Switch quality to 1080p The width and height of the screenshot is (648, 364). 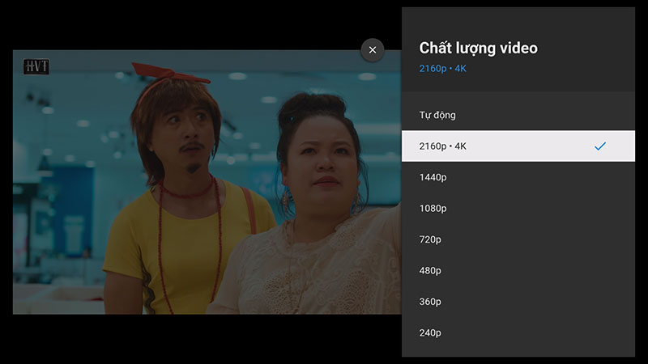[518, 209]
